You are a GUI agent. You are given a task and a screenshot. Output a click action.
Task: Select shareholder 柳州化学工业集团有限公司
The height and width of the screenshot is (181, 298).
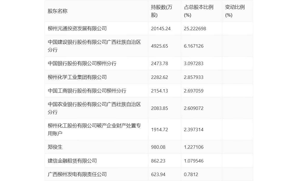pyautogui.click(x=77, y=77)
